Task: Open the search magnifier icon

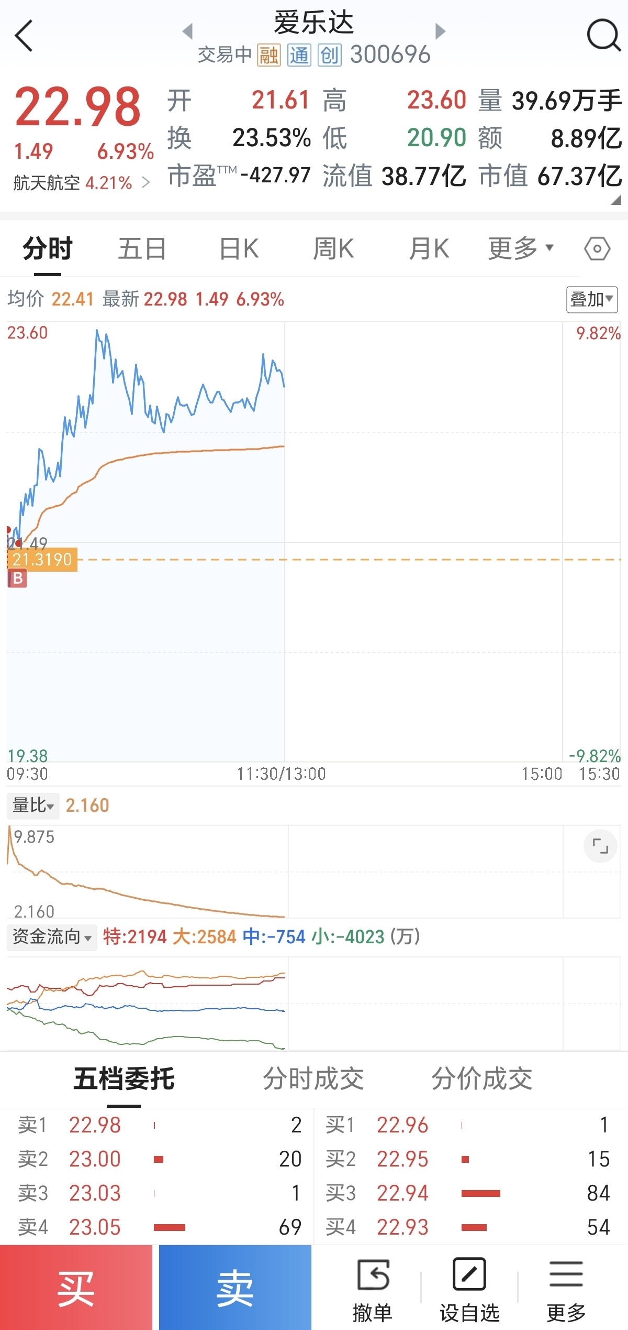Action: click(x=604, y=35)
